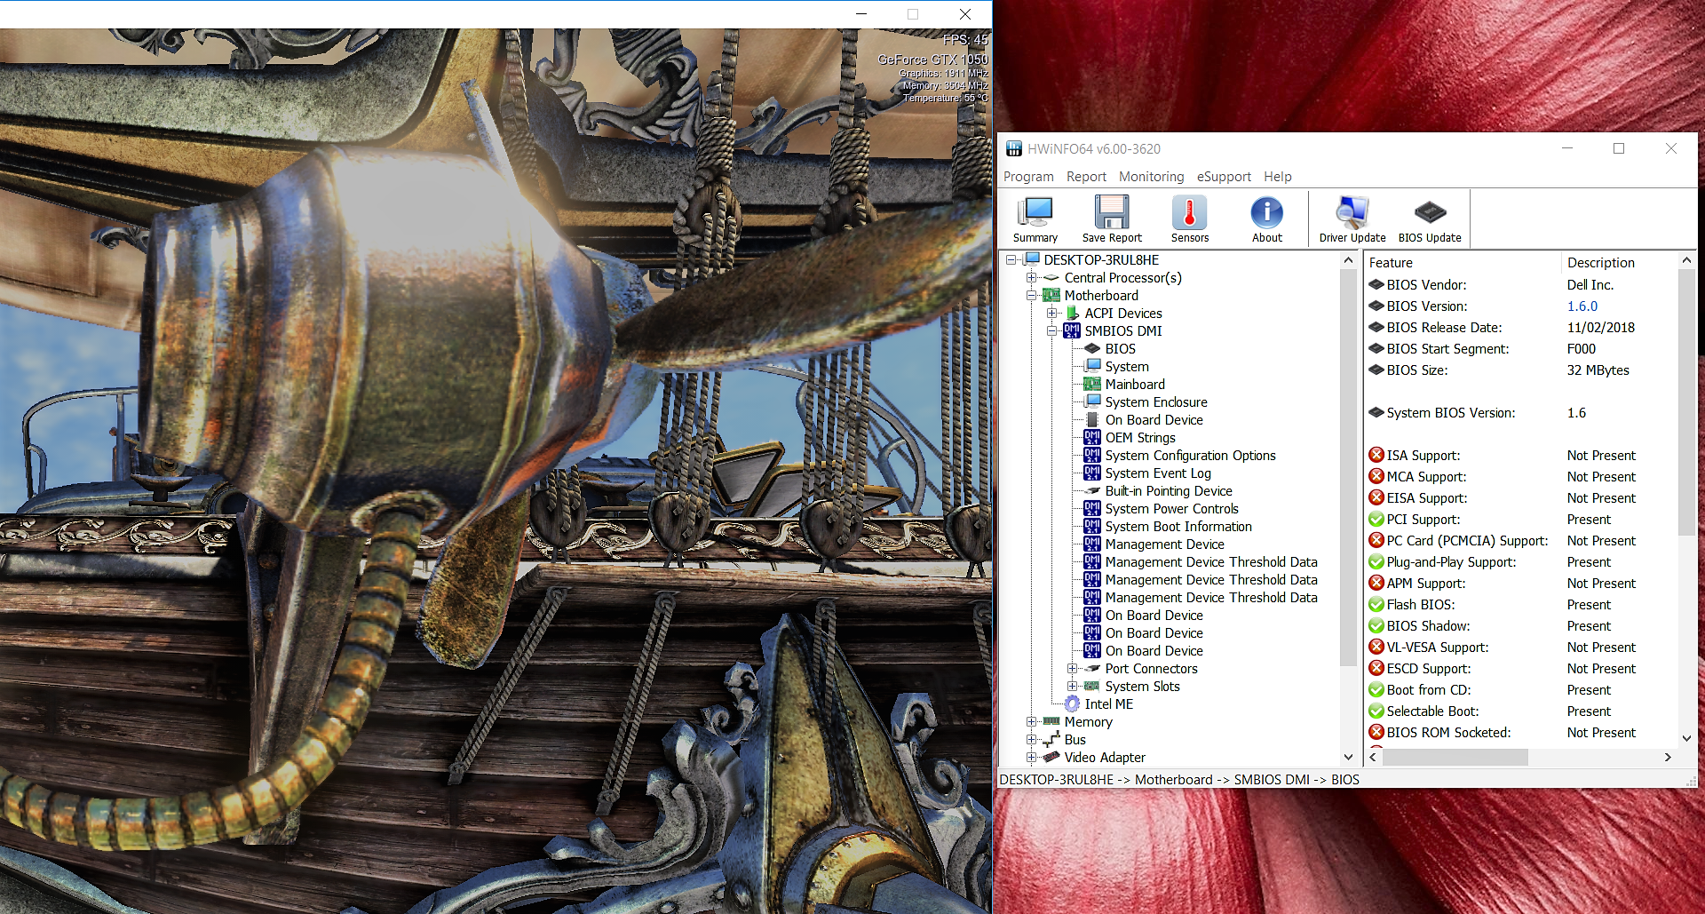Collapse the DESKTOP-3RUL8HE root node

point(1011,259)
